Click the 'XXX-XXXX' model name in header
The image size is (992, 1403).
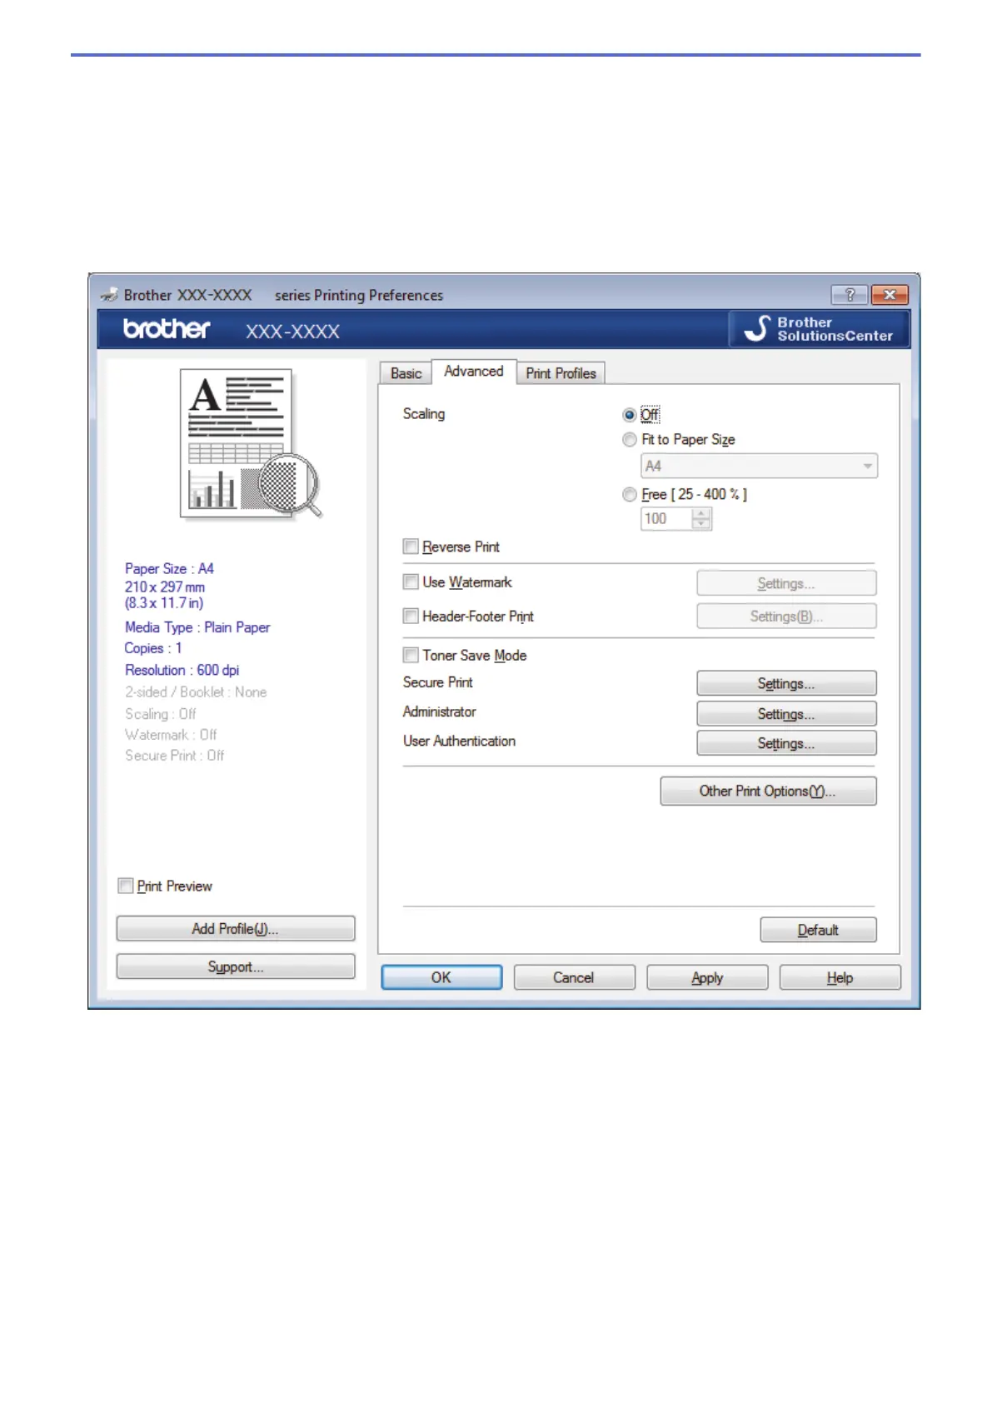(x=292, y=332)
